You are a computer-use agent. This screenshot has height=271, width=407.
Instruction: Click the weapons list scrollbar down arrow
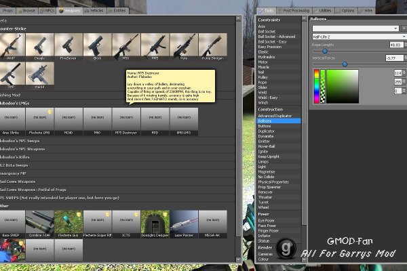238,259
